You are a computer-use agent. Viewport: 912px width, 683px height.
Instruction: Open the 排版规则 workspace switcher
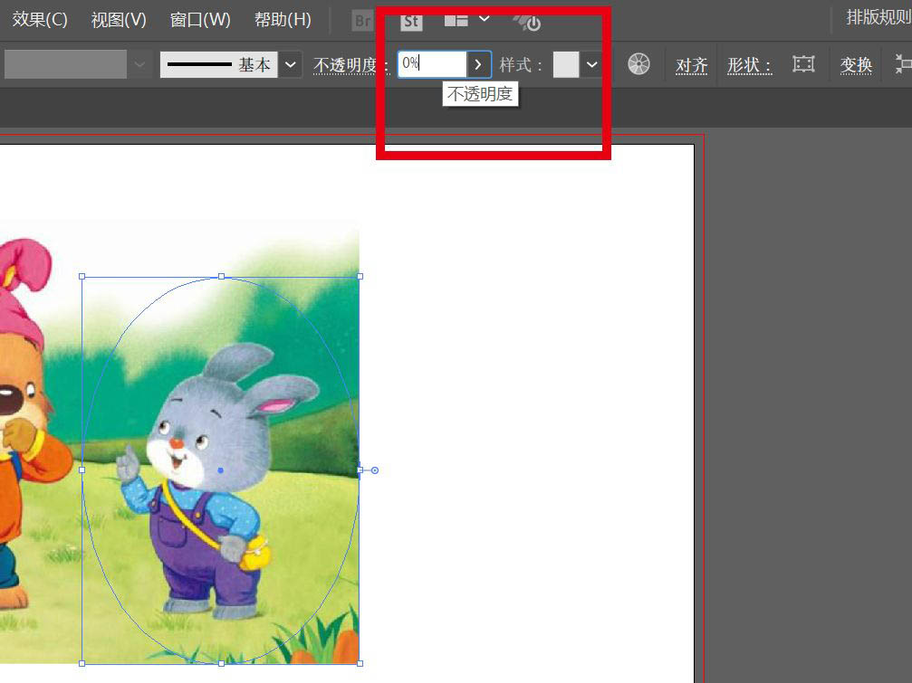pos(878,17)
